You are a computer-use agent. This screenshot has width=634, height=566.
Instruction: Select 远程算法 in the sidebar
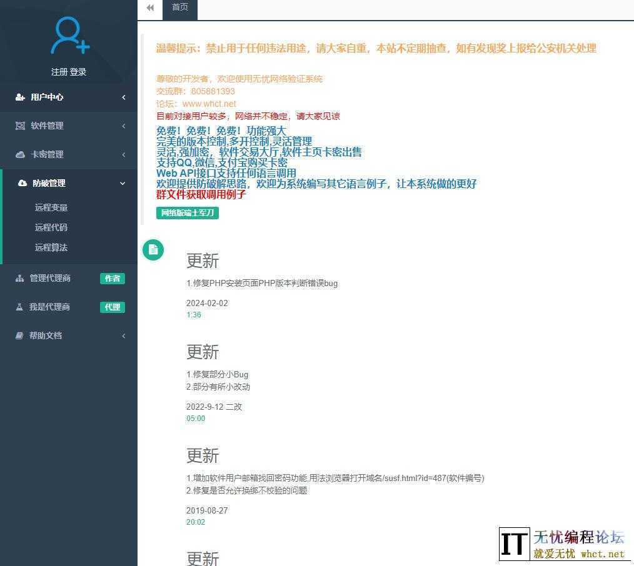point(51,248)
